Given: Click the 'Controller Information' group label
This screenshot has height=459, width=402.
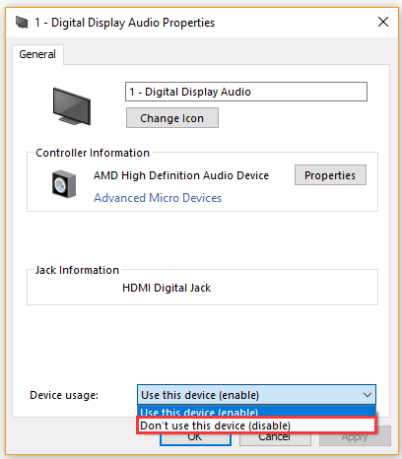Looking at the screenshot, I should pos(93,153).
